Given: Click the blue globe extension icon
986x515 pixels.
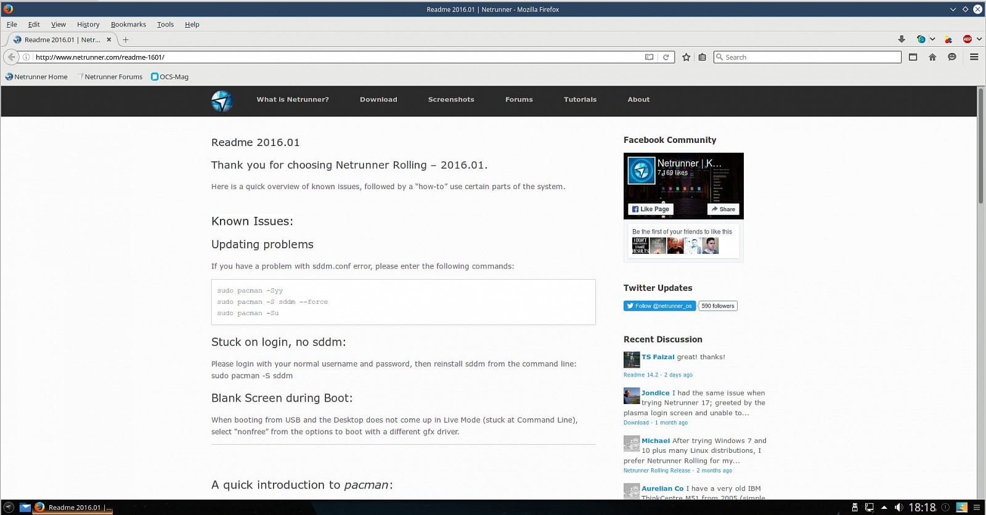Looking at the screenshot, I should tap(921, 39).
